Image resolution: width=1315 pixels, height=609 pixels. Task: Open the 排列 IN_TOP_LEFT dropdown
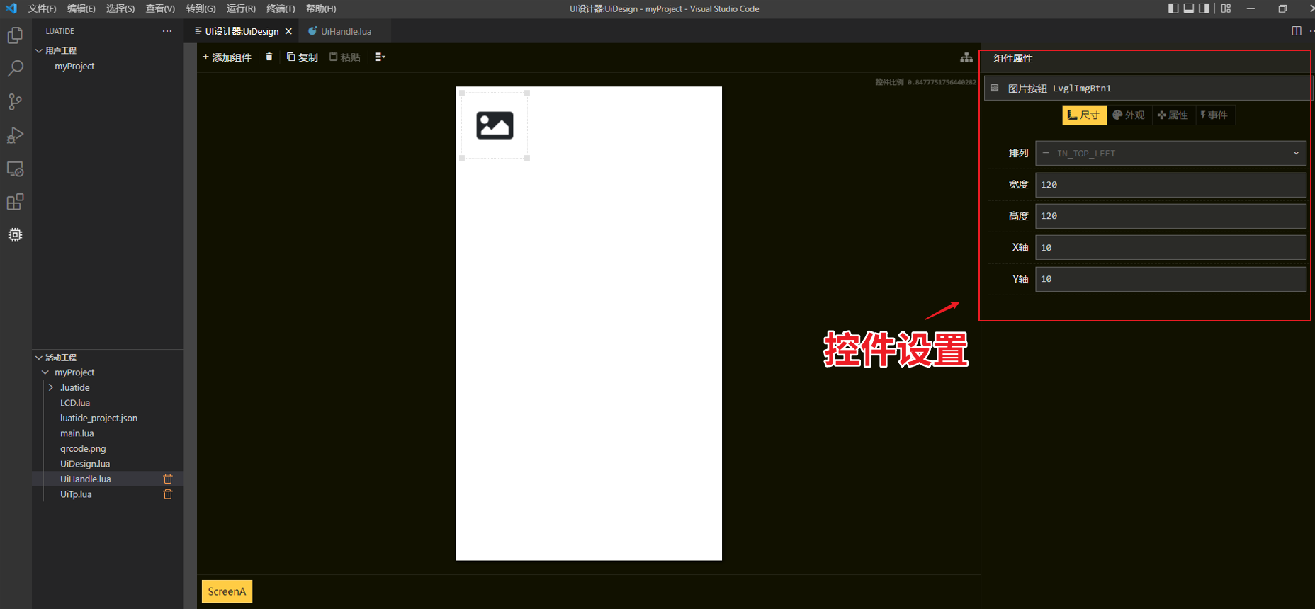tap(1170, 153)
